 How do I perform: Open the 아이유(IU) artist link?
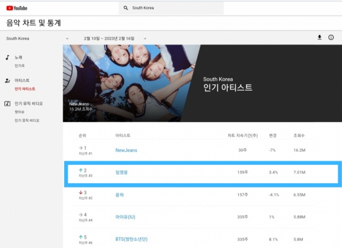click(x=125, y=217)
